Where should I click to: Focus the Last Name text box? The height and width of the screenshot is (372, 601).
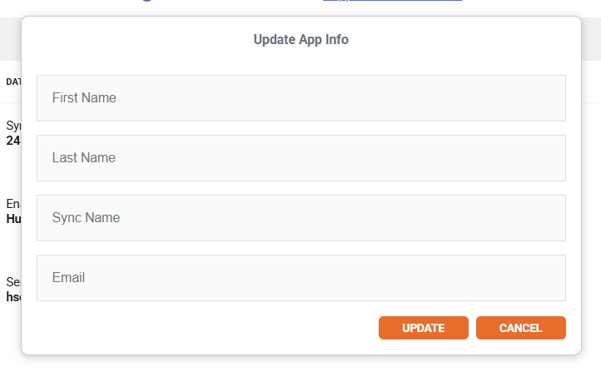(x=301, y=158)
